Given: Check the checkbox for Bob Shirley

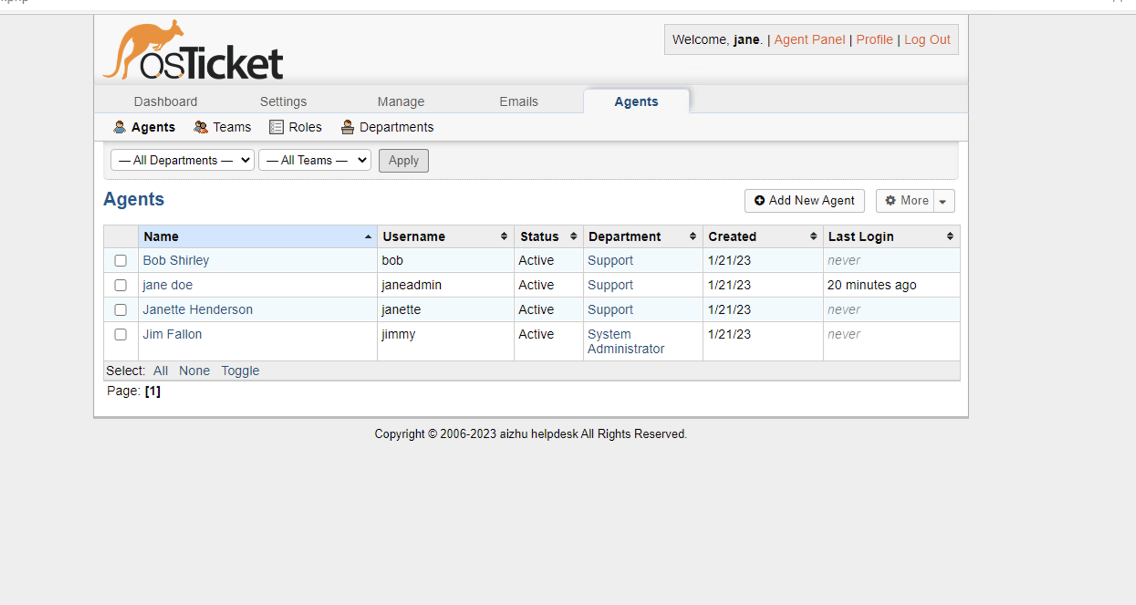Looking at the screenshot, I should 120,261.
